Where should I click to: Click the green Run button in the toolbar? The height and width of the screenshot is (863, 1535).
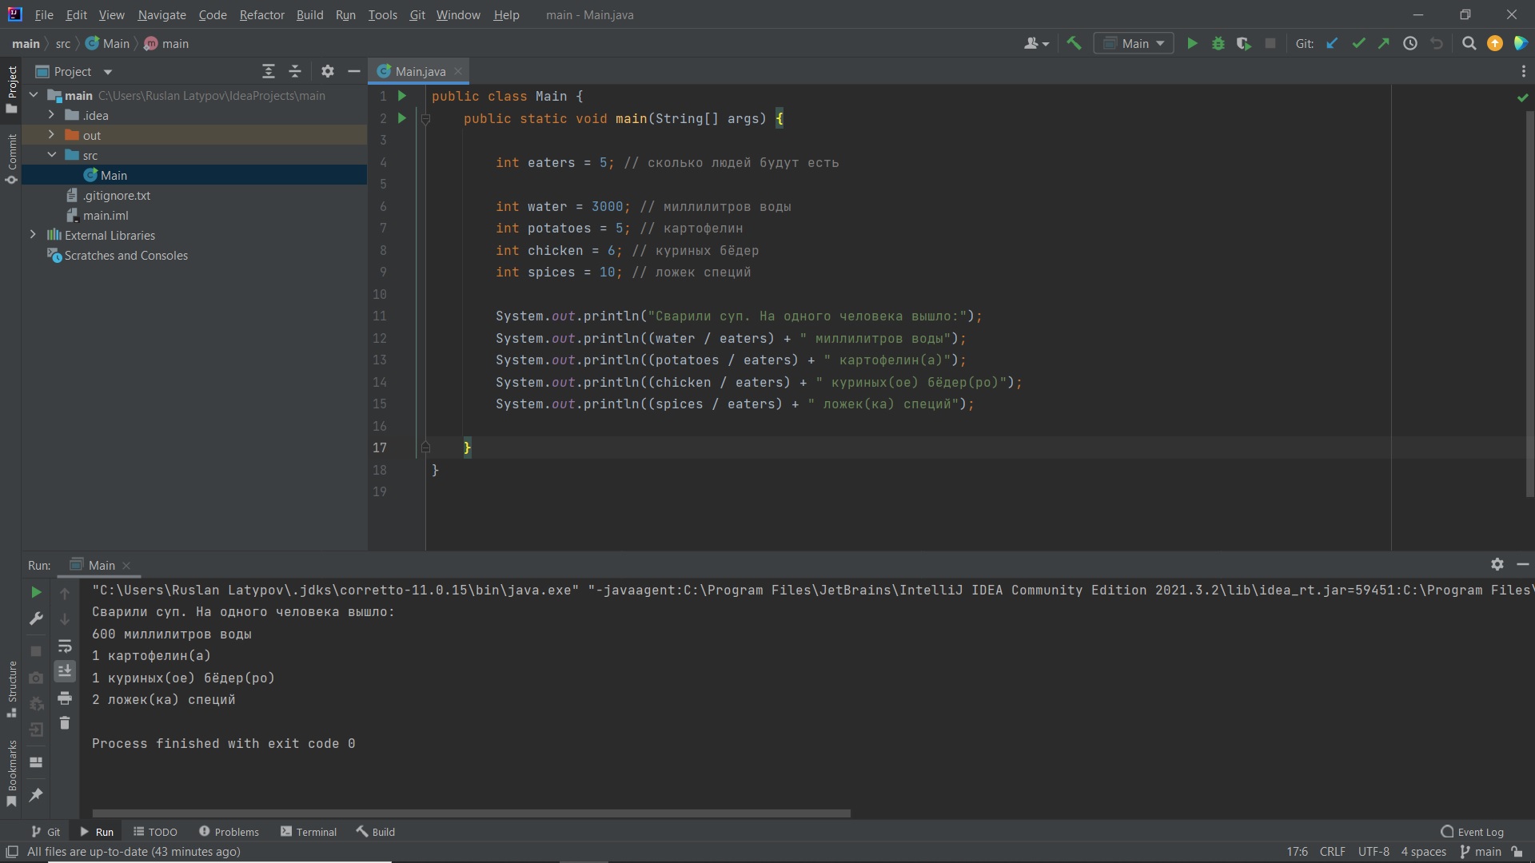click(1192, 44)
